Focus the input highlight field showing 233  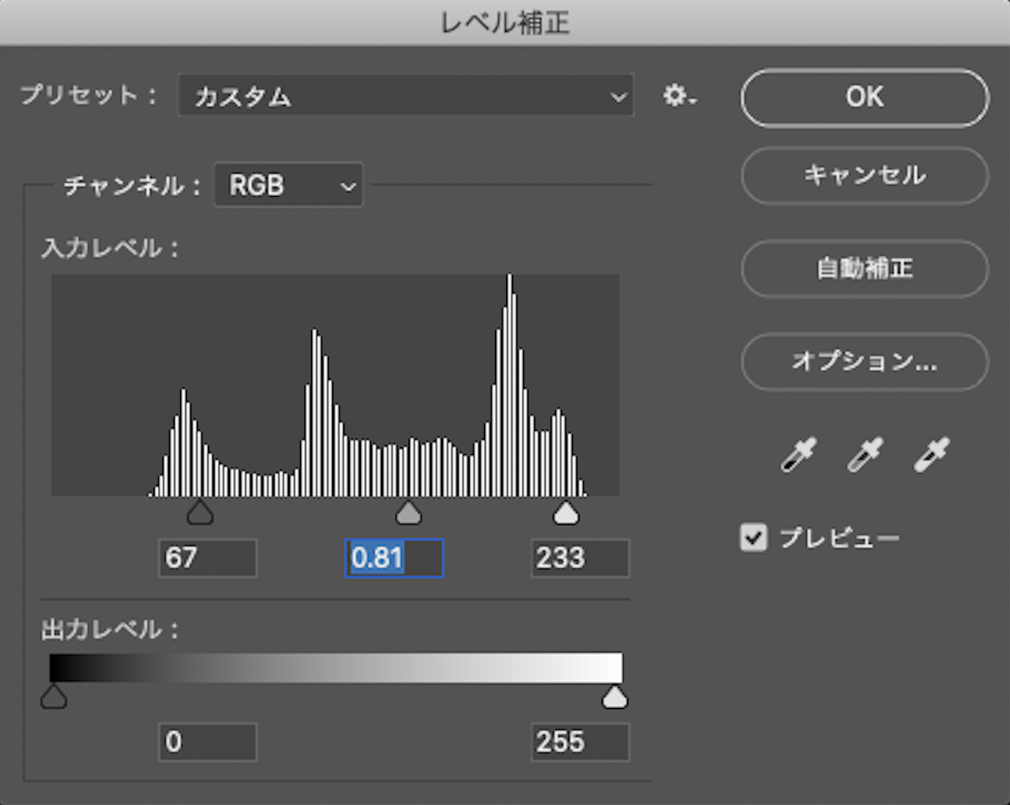pos(580,558)
